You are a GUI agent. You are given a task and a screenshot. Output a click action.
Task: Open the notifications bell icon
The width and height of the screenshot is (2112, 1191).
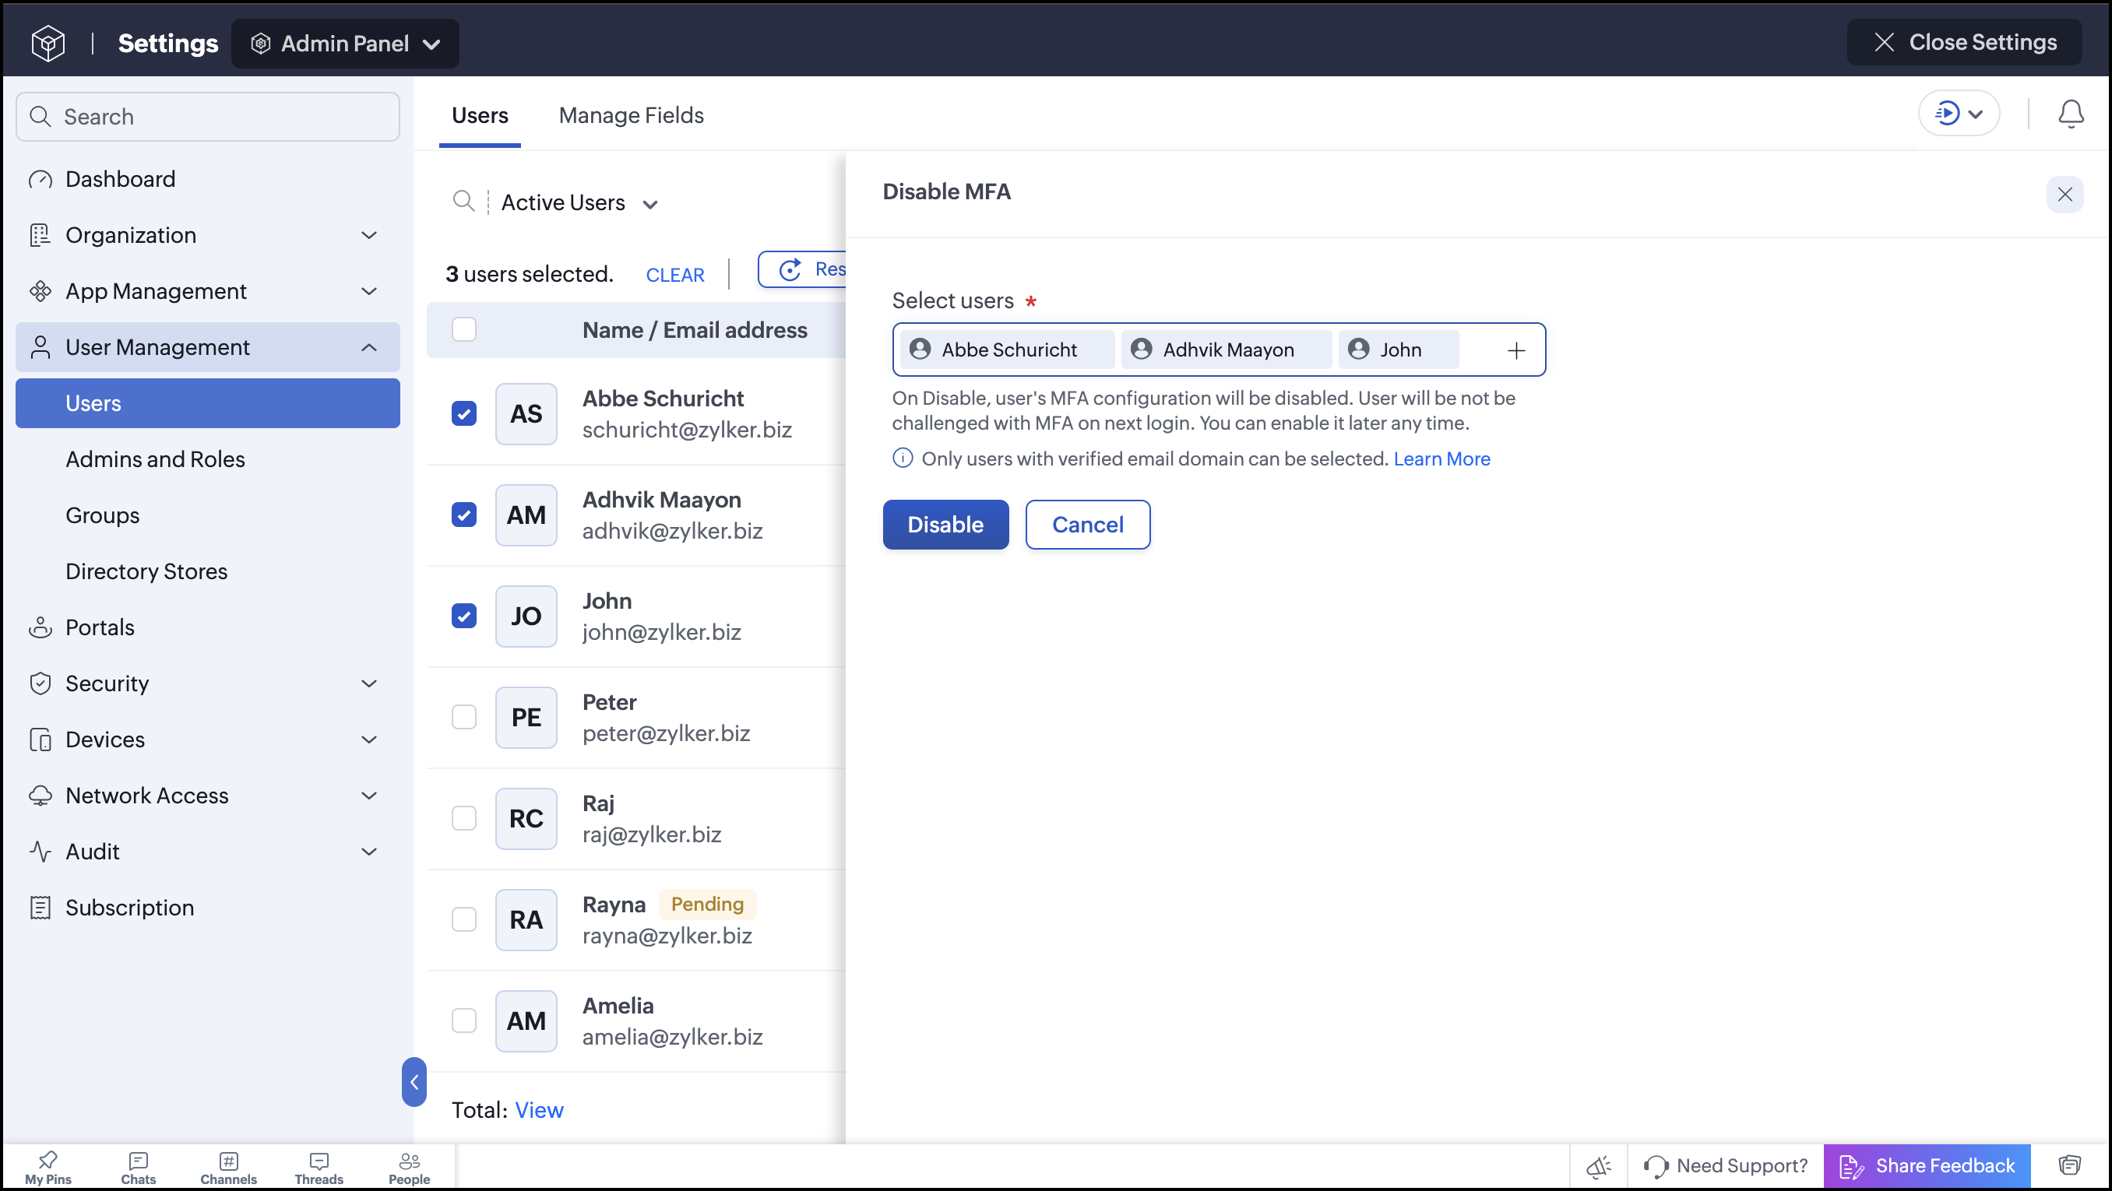tap(2070, 114)
